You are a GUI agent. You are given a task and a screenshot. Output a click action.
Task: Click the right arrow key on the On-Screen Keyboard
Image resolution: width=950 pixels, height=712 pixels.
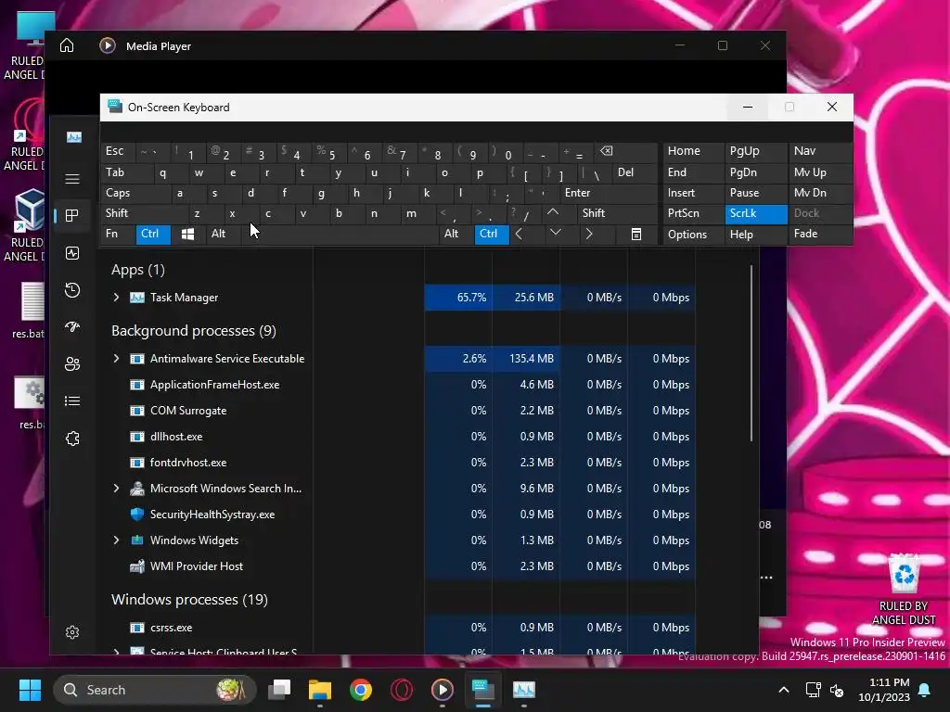tap(589, 235)
